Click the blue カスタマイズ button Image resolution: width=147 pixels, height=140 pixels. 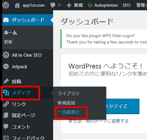123,106
